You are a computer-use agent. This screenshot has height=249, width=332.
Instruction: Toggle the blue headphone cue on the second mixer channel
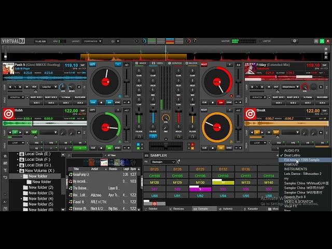coord(153,136)
